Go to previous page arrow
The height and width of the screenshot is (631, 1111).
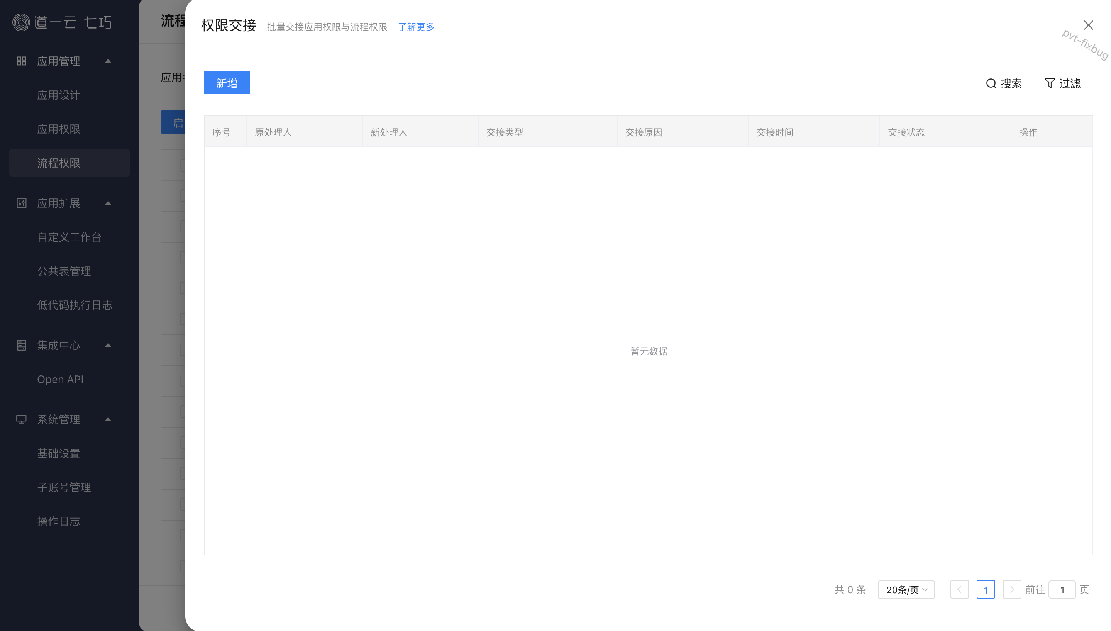(959, 589)
